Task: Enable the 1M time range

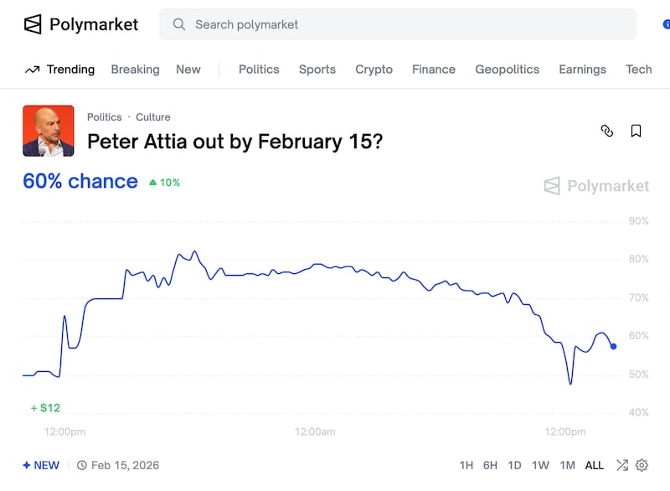Action: pos(568,465)
